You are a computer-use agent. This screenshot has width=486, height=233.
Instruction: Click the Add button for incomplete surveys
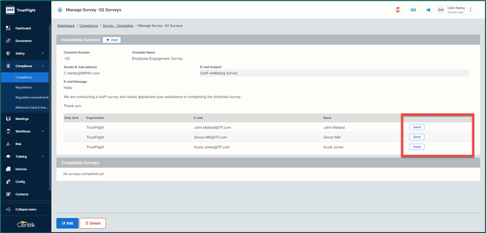pos(112,40)
